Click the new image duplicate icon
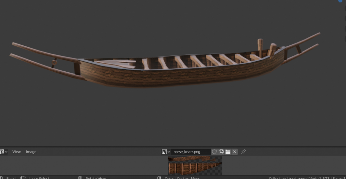 coord(221,152)
